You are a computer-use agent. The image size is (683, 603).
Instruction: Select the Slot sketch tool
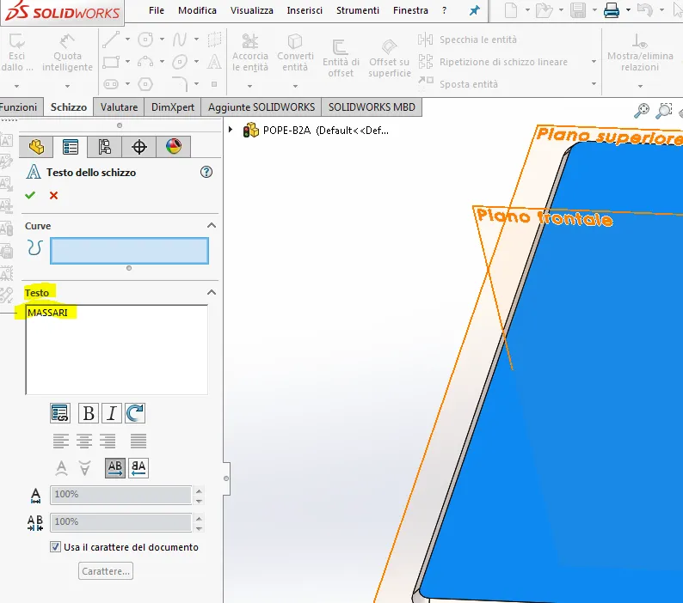click(111, 83)
